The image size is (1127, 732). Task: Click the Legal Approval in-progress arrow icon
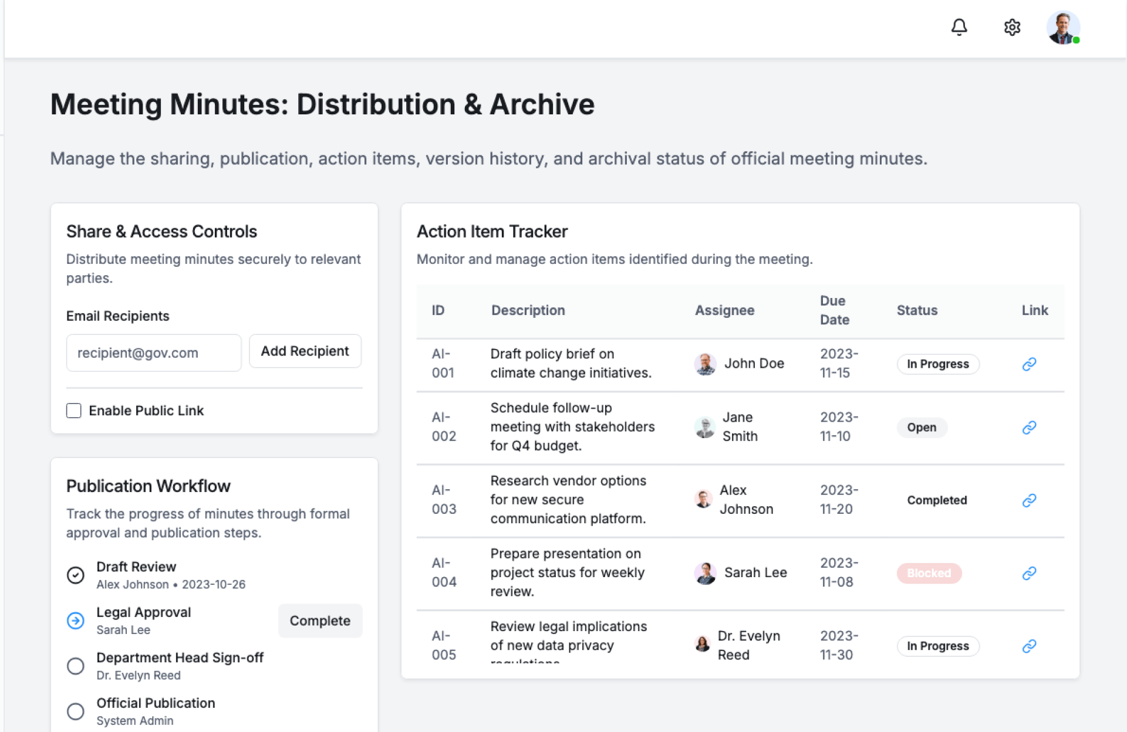point(76,621)
